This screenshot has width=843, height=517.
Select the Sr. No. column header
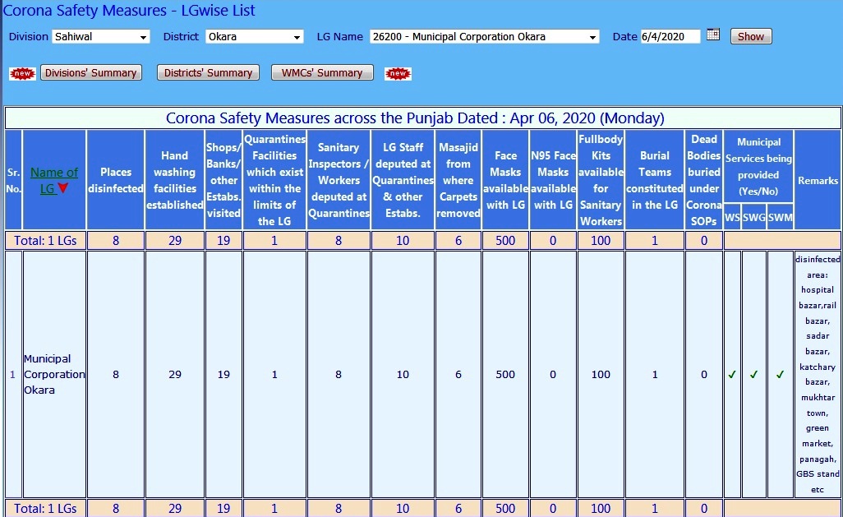pyautogui.click(x=13, y=180)
